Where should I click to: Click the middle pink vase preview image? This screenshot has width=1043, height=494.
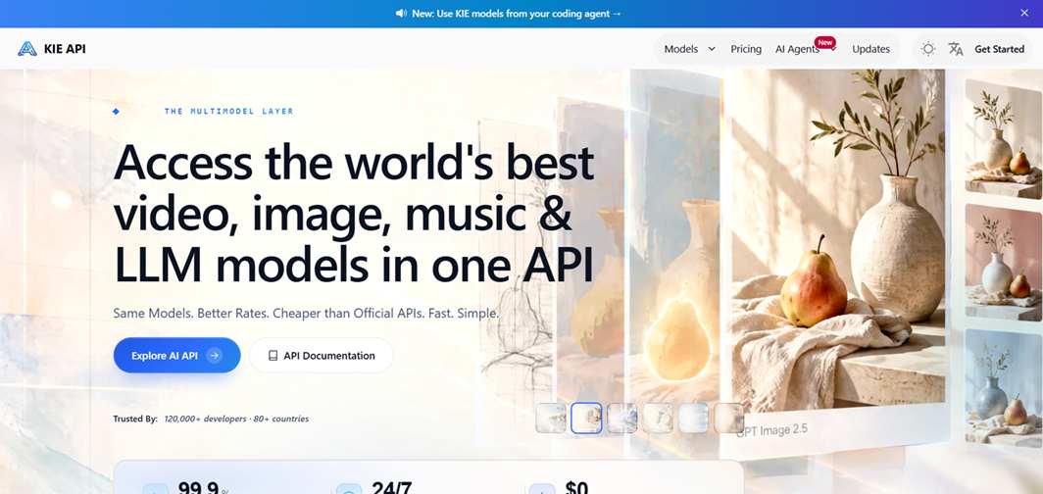coord(1004,263)
